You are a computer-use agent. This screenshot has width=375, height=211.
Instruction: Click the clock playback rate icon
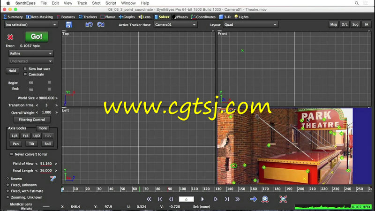(265, 199)
